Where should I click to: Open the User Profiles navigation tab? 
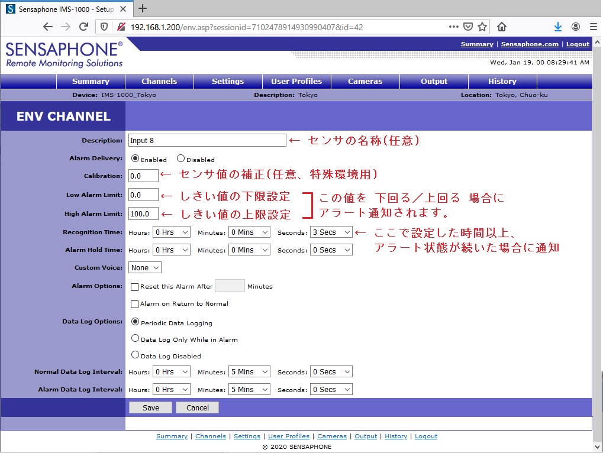(x=296, y=81)
